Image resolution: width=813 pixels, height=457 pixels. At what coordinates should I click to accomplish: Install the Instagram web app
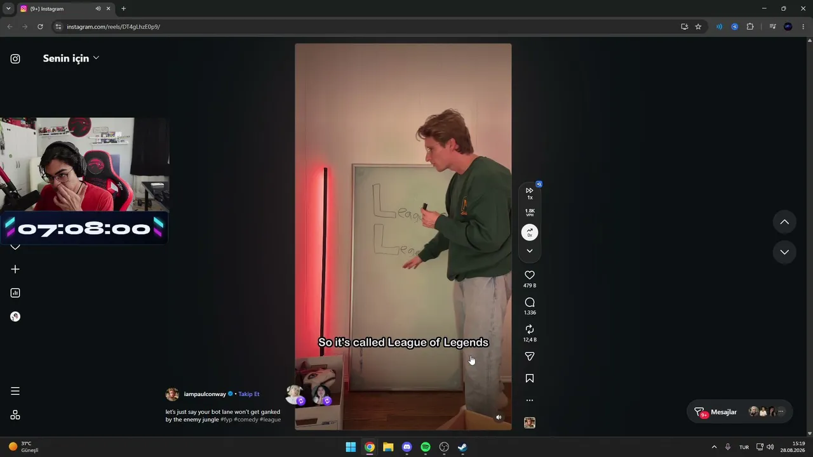(684, 27)
